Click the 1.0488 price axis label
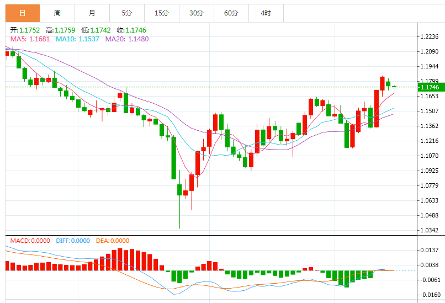Viewport: 445px width, 303px height. tap(430, 215)
